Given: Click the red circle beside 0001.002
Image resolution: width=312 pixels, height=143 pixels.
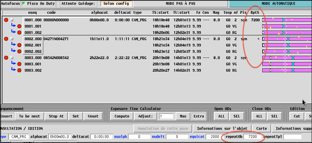Looking at the screenshot, I should click(19, 33).
